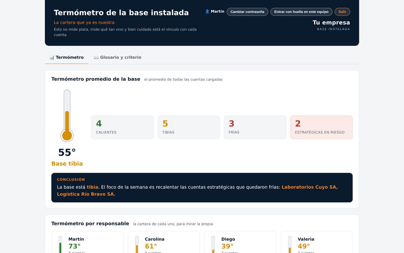404x253 pixels.
Task: Open Valeria's responsable card
Action: (316, 242)
